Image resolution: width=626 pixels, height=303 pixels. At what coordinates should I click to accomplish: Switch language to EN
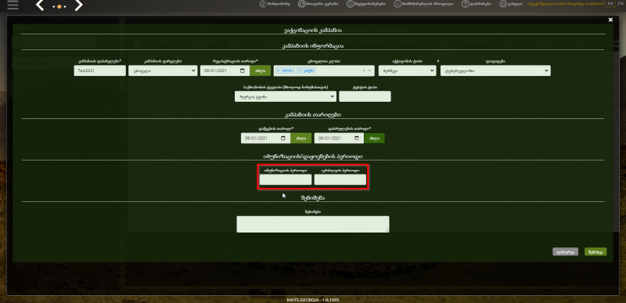(621, 4)
